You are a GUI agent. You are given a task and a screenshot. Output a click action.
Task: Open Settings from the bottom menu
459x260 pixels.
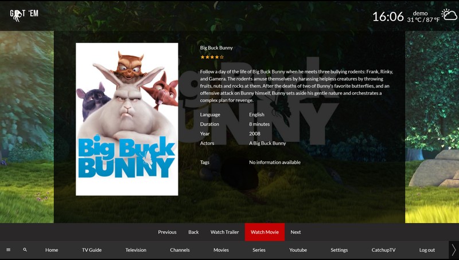tap(339, 250)
